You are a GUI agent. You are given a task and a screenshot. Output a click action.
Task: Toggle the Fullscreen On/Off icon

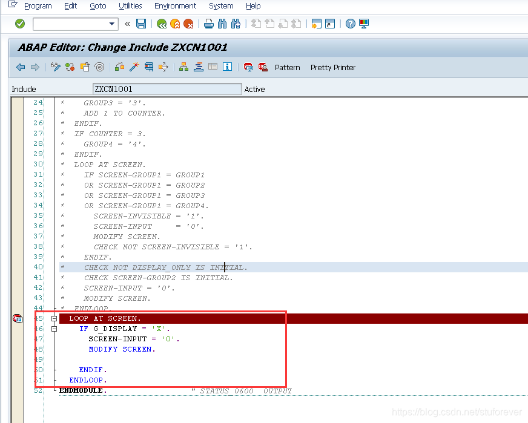coord(213,67)
